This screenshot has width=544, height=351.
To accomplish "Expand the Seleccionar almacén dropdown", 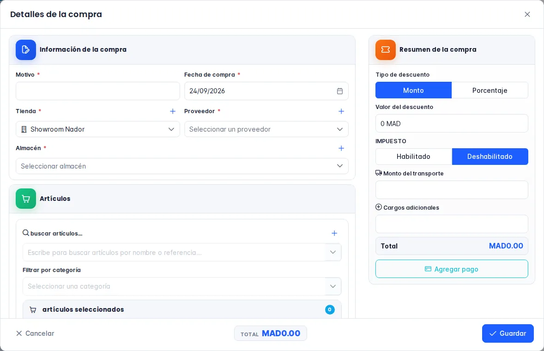I will (x=182, y=166).
